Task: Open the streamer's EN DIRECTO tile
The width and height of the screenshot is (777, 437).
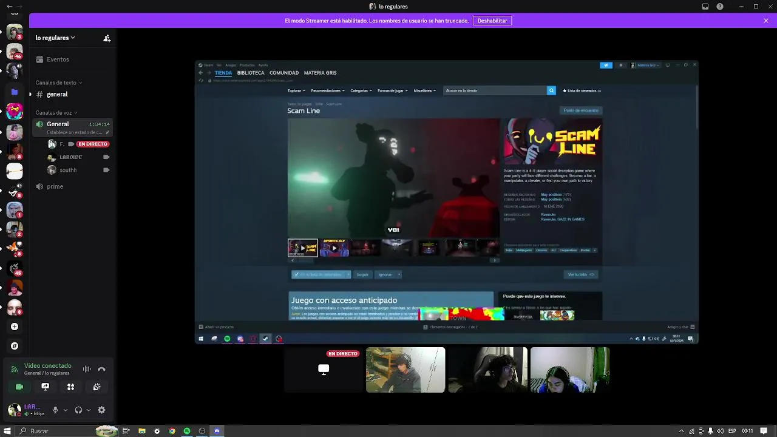Action: (324, 370)
